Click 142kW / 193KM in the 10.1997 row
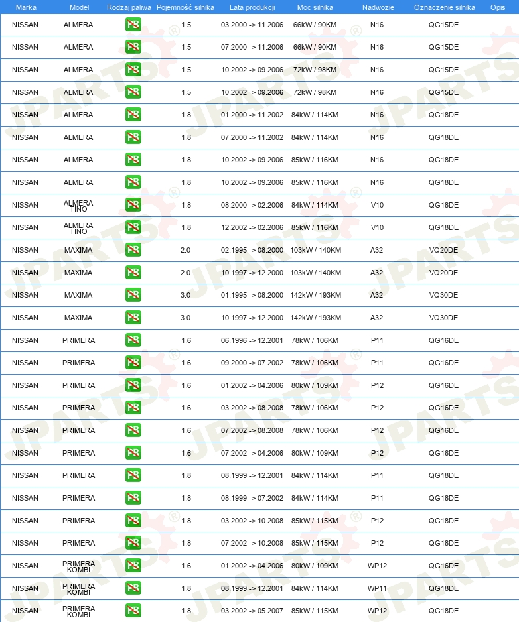Image resolution: width=519 pixels, height=622 pixels. 315,318
